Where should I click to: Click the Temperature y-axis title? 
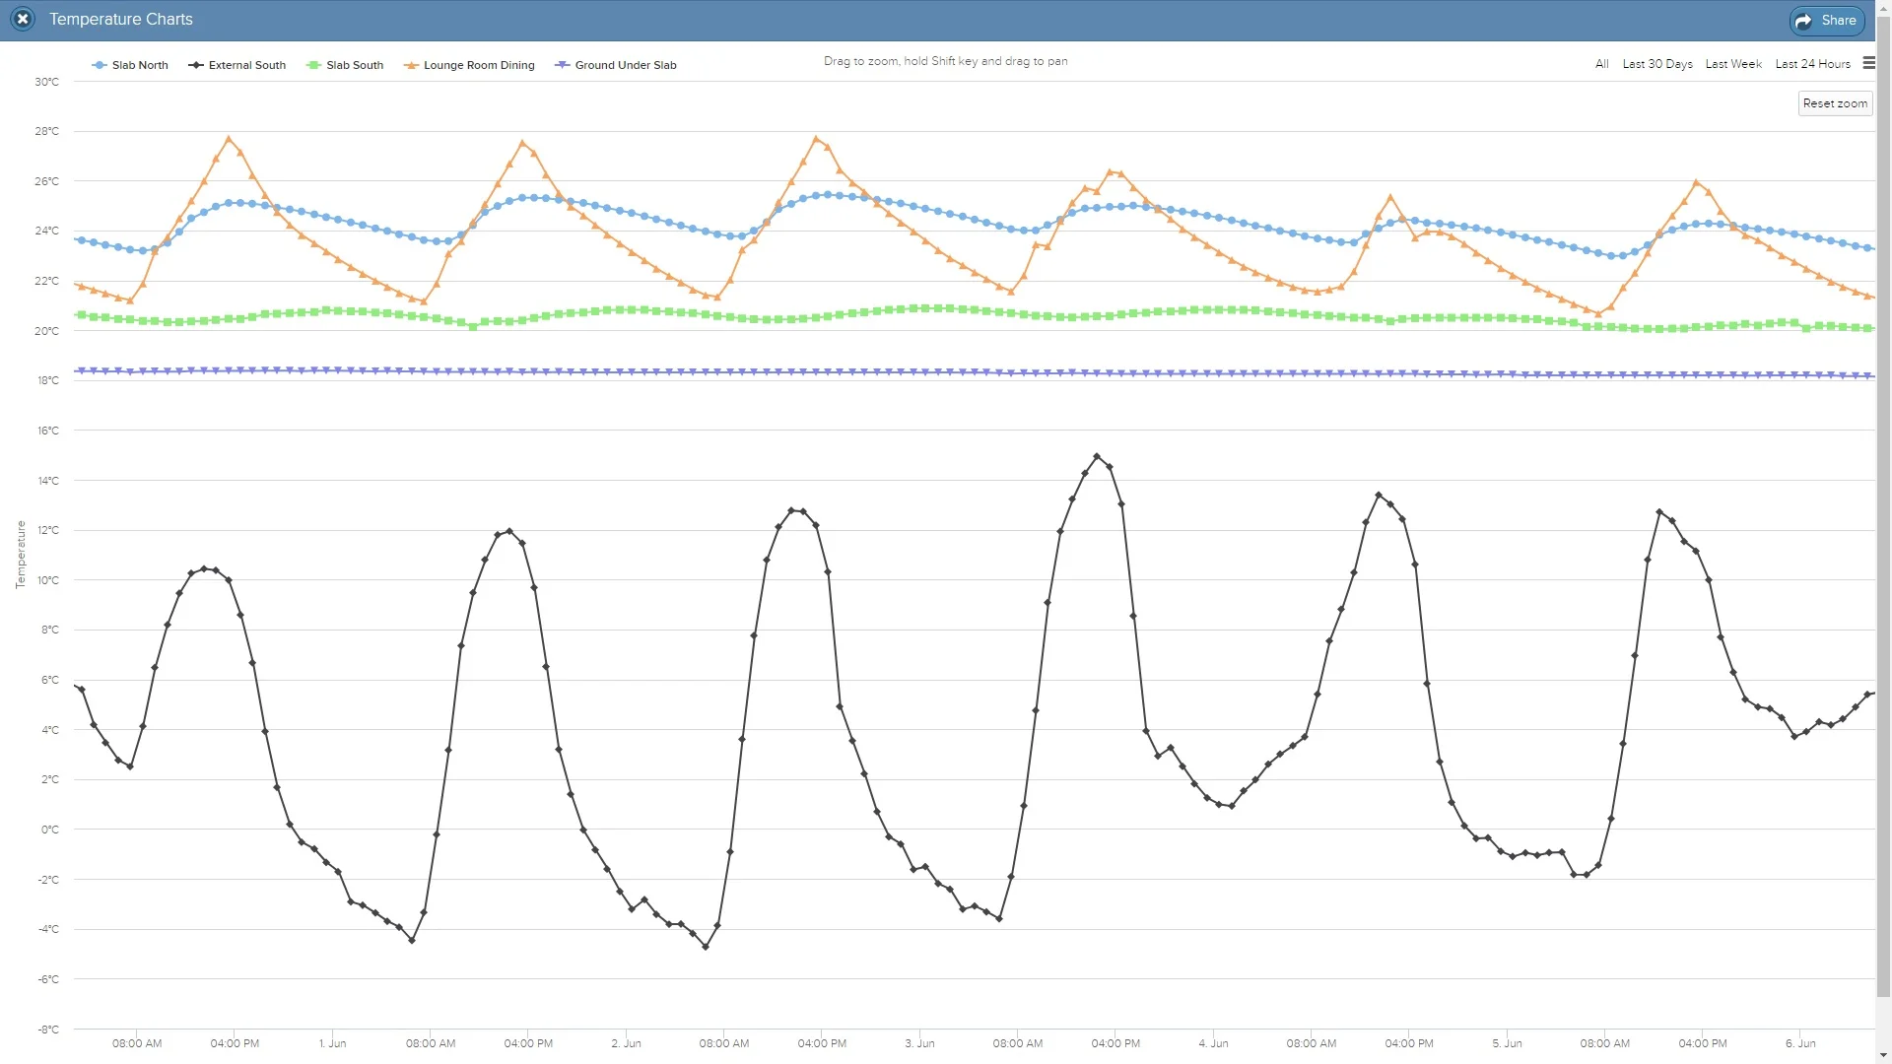coord(20,555)
